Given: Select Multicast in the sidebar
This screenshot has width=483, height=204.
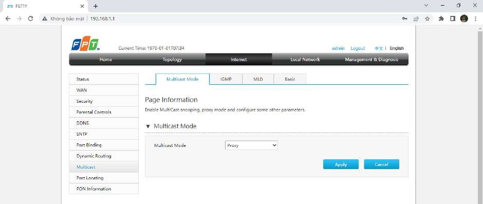Looking at the screenshot, I should [x=104, y=167].
